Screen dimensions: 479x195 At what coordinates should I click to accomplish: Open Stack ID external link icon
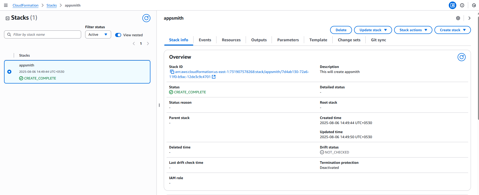coord(214,77)
